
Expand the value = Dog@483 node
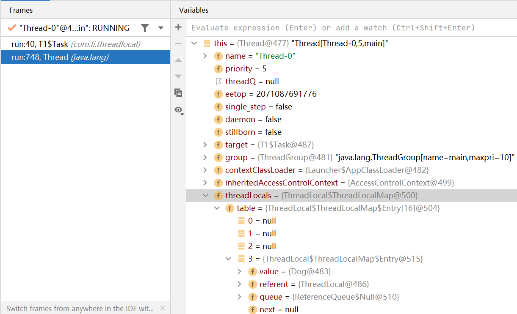tap(240, 271)
